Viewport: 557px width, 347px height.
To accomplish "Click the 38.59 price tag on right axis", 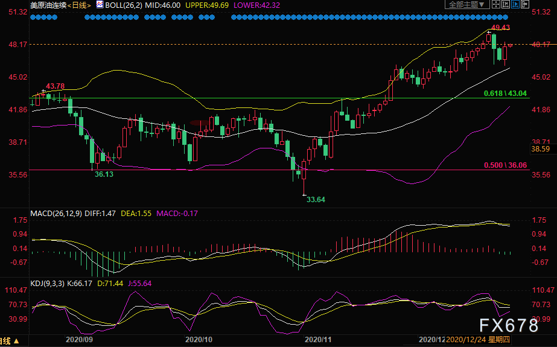I will point(539,148).
